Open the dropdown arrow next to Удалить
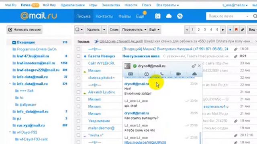 pos(104,30)
